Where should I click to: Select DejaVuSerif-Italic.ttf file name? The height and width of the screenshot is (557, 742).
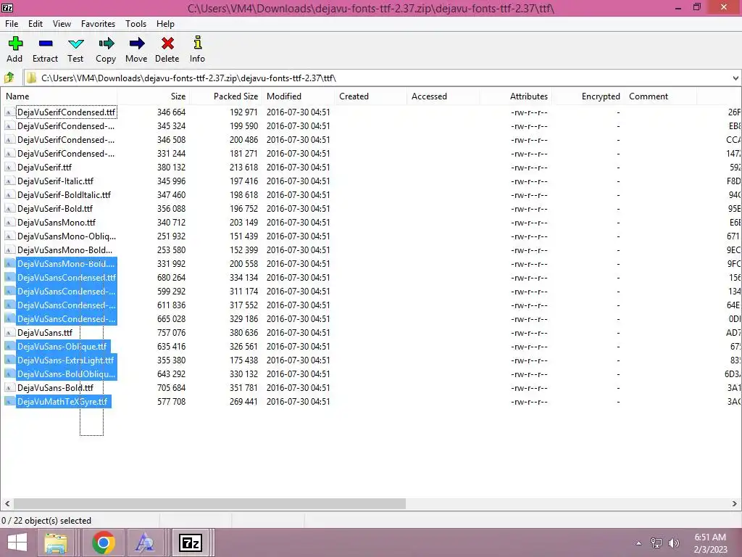coord(55,181)
